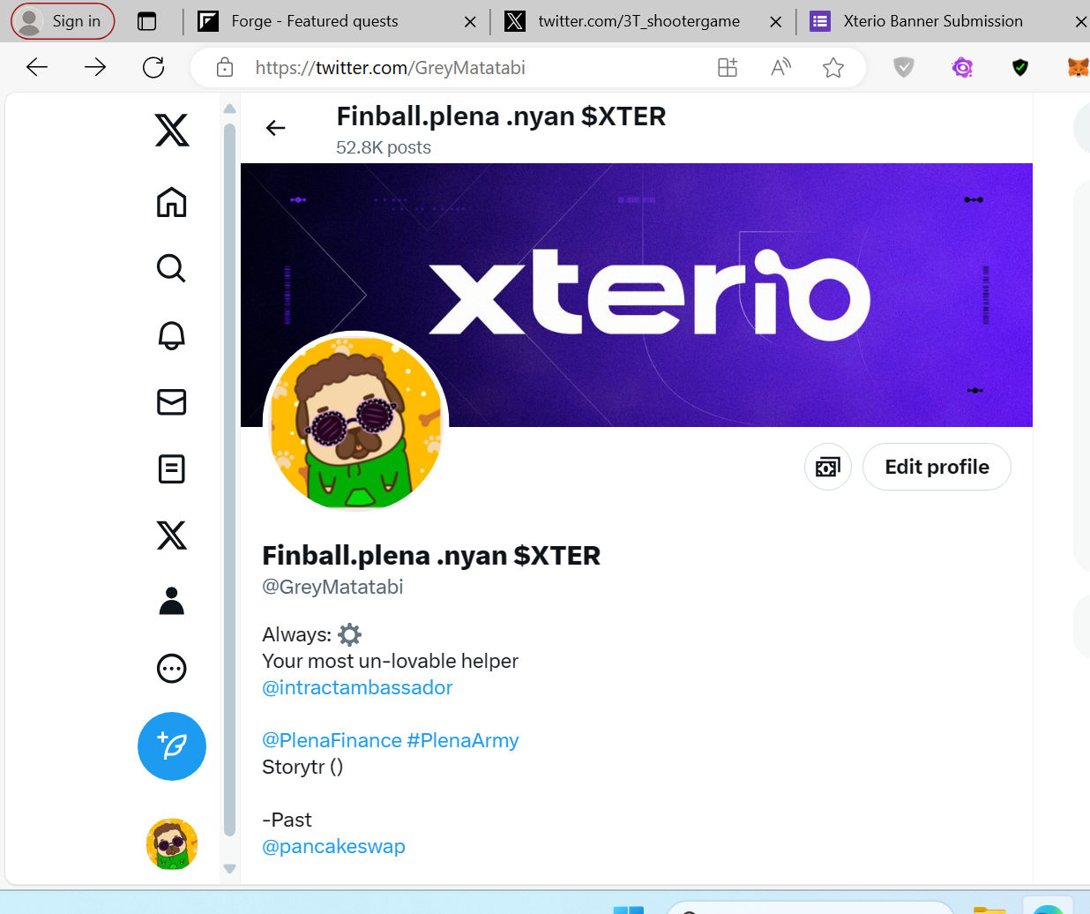Open Premium X icon in sidebar

click(171, 535)
